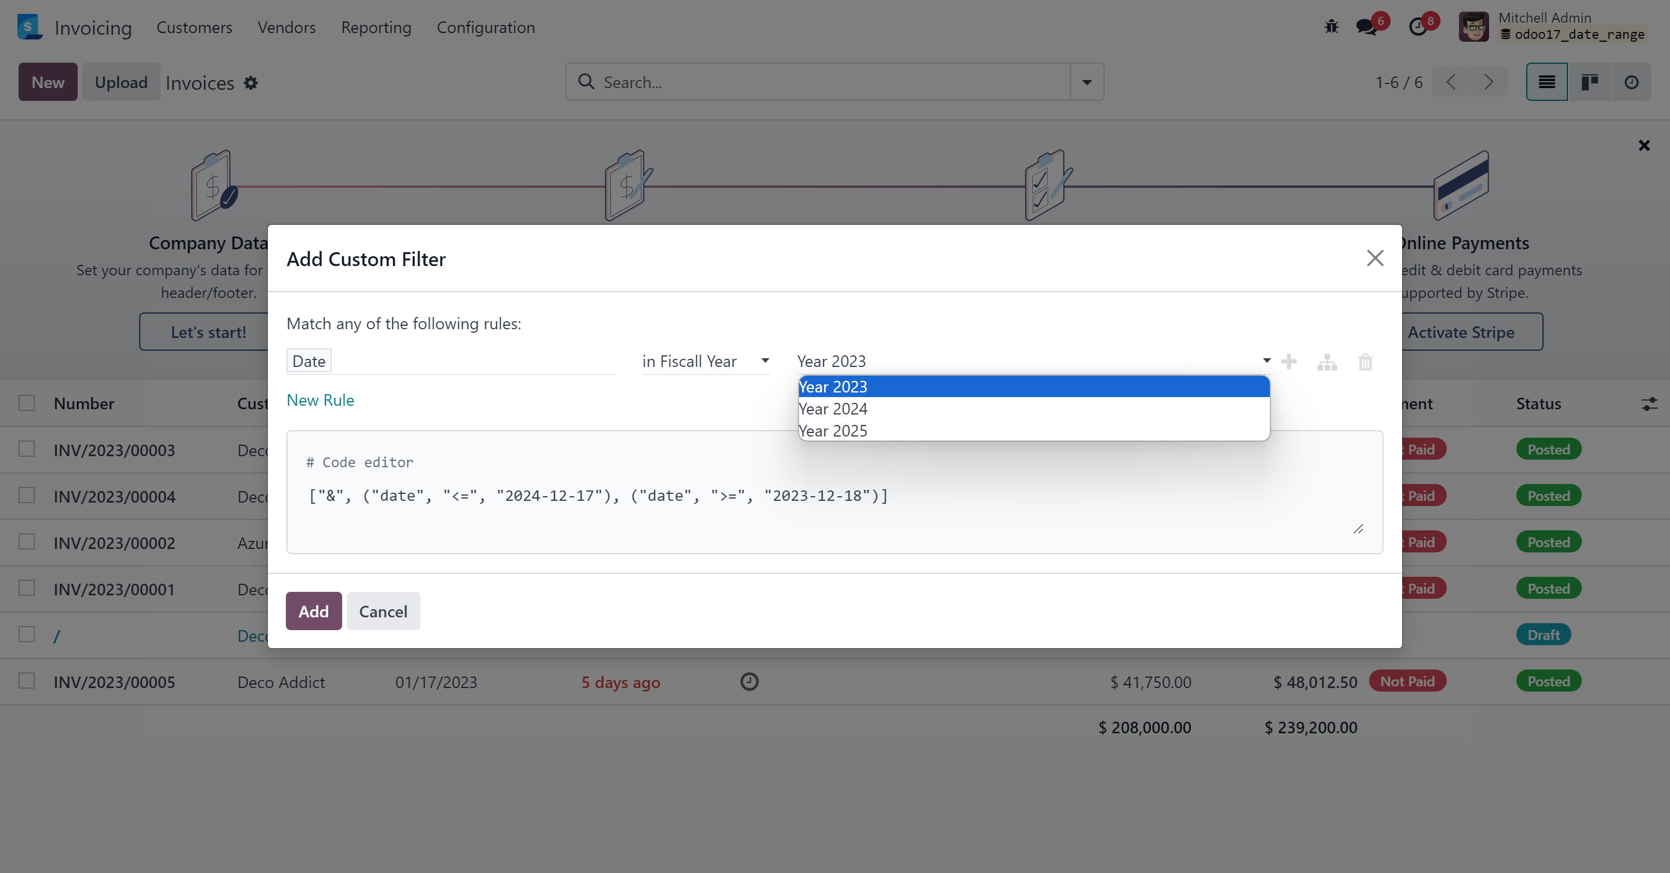Select the INV/2023/00005 row checkbox
This screenshot has width=1670, height=873.
(27, 681)
